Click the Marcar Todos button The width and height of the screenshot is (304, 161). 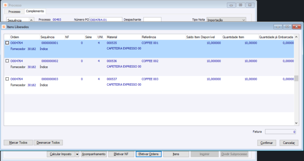point(18,143)
